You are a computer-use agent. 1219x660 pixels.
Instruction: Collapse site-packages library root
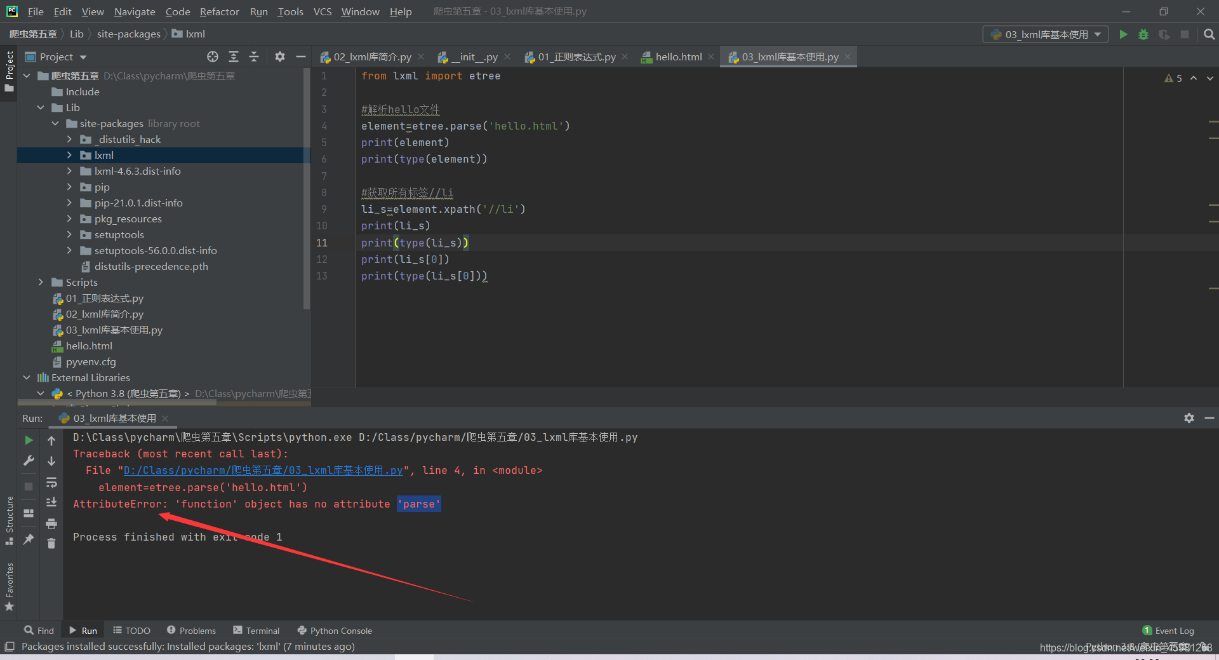55,123
